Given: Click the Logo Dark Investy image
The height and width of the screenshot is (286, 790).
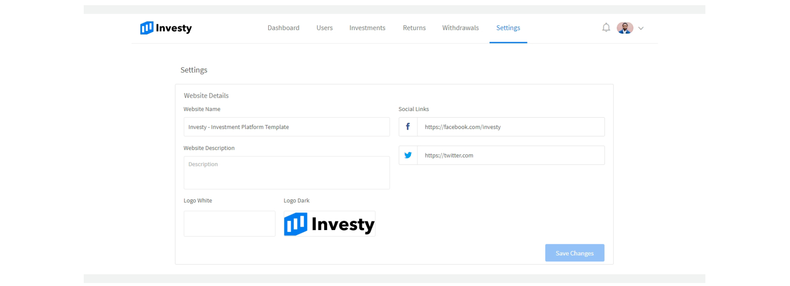Looking at the screenshot, I should tap(329, 223).
